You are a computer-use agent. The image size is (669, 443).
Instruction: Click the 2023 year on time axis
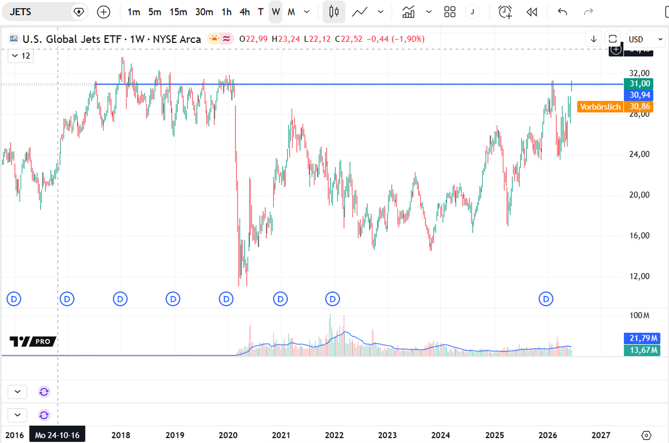coord(387,435)
